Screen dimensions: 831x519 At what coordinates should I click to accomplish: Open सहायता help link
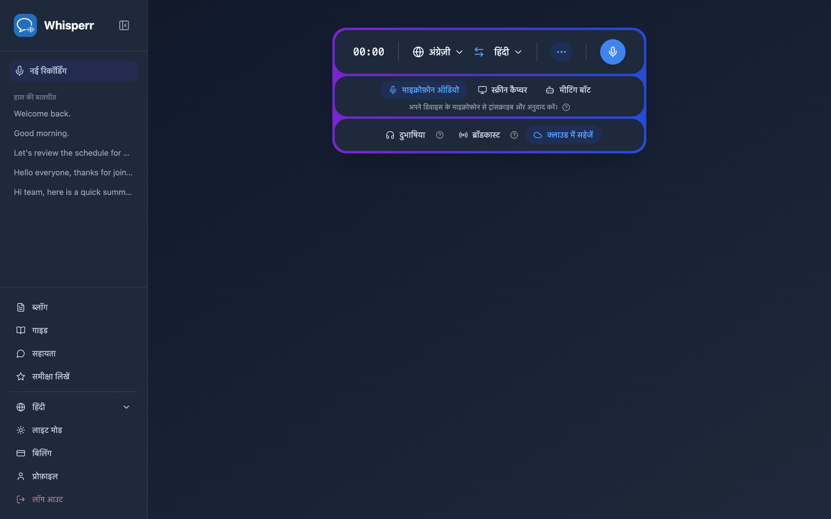tap(73, 353)
